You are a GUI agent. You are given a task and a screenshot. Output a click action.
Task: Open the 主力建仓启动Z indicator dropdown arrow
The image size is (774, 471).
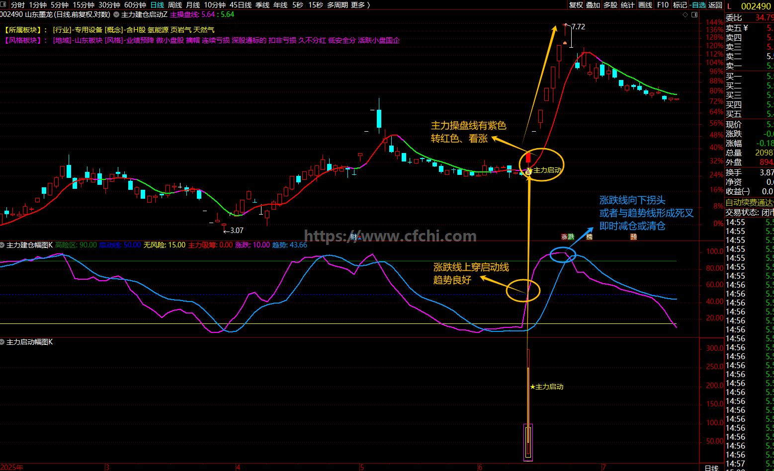point(116,15)
